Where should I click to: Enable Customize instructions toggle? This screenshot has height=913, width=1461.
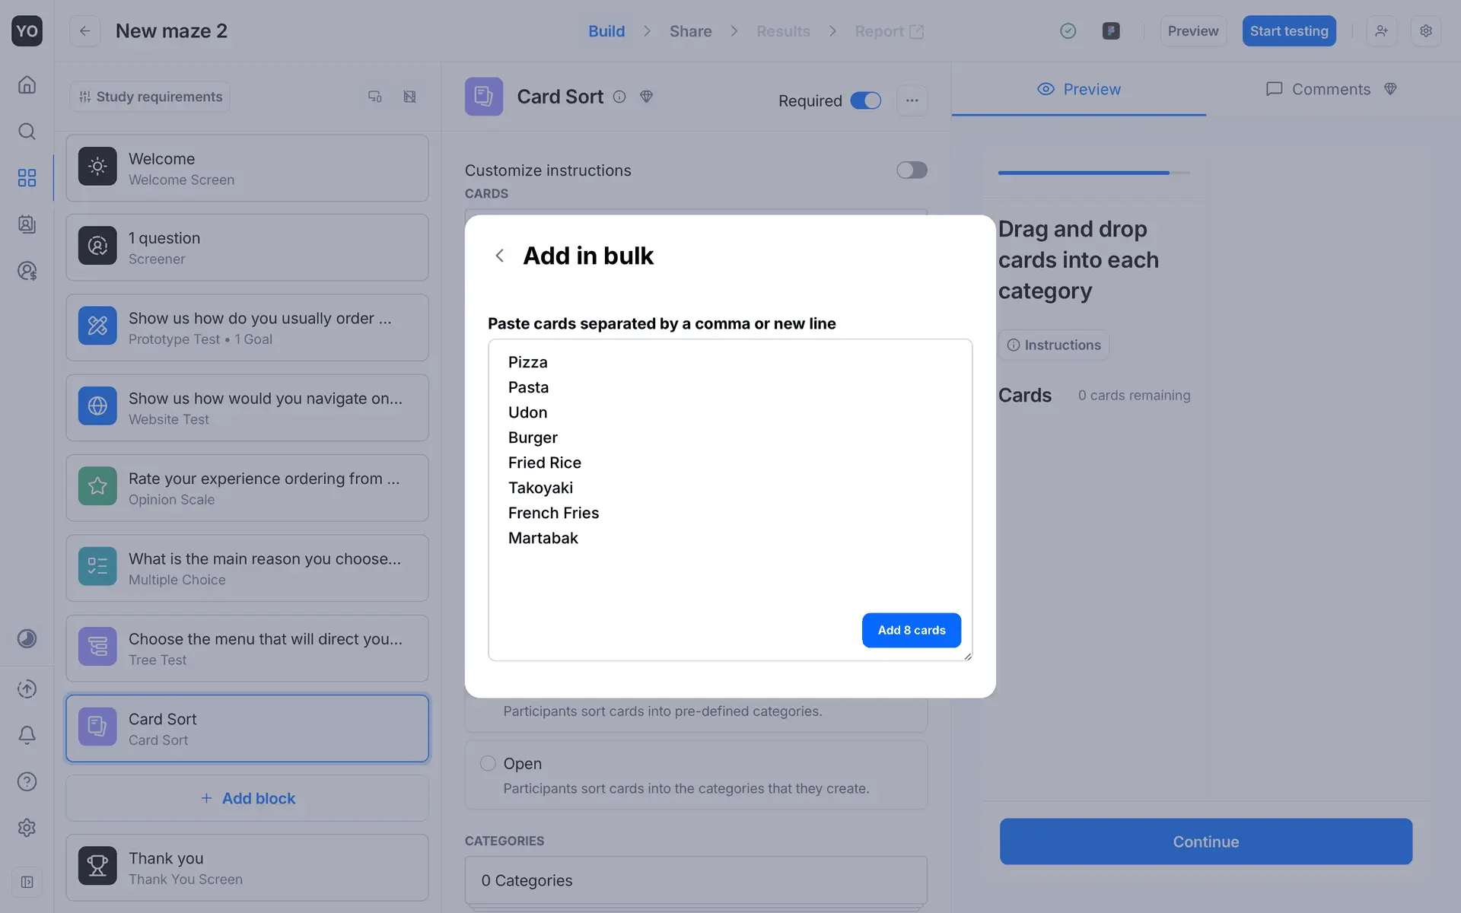coord(911,170)
